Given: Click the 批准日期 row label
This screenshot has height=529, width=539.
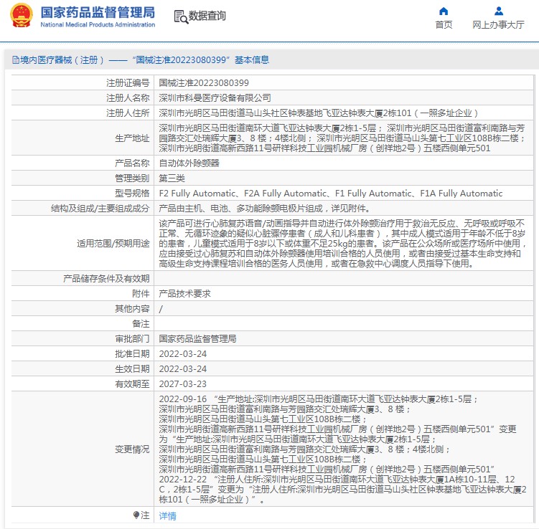Looking at the screenshot, I should [x=132, y=354].
